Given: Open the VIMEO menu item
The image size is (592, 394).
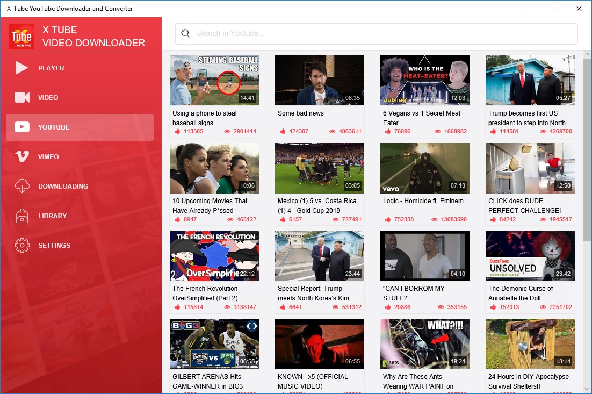Looking at the screenshot, I should tap(80, 157).
